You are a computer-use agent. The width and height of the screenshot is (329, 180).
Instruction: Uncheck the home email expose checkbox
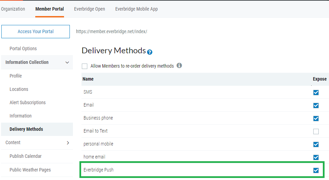click(316, 157)
